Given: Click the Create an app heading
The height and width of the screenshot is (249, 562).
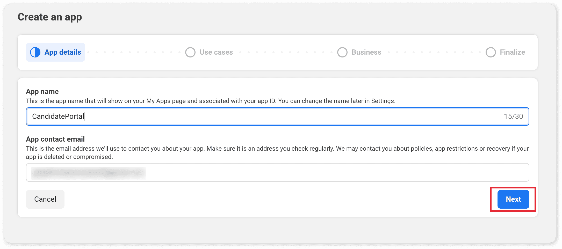Looking at the screenshot, I should click(50, 17).
